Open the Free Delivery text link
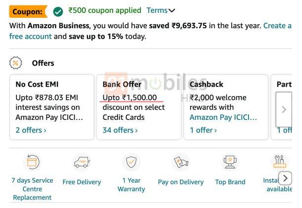The height and width of the screenshot is (208, 302). click(82, 182)
